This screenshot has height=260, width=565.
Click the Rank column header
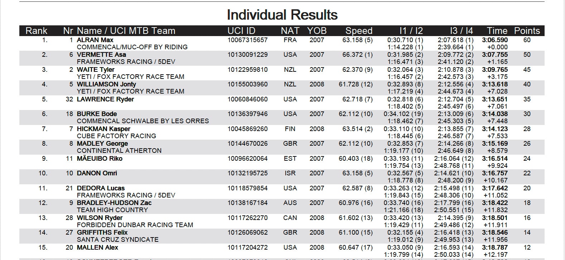coord(36,31)
